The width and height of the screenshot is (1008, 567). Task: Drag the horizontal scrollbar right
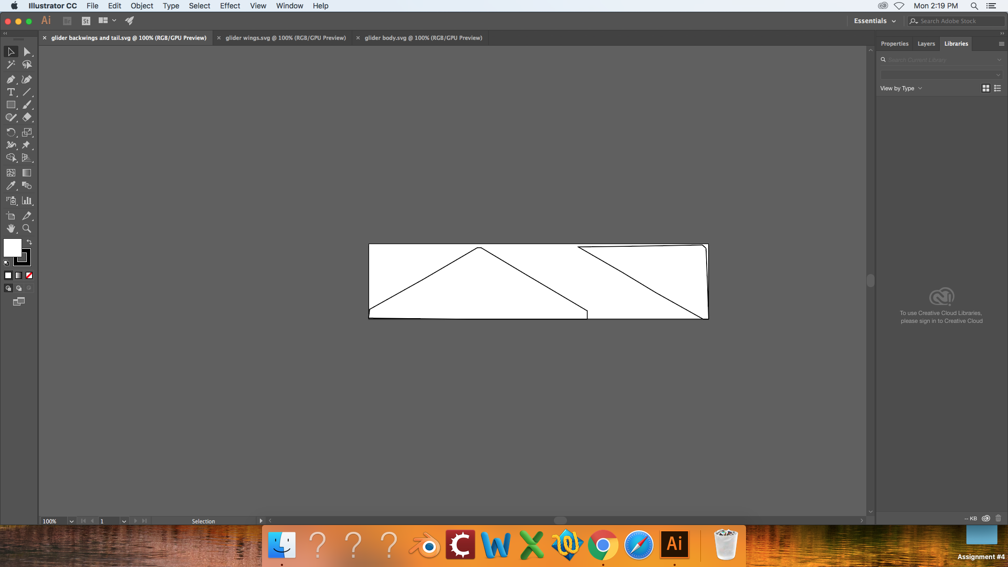click(561, 521)
